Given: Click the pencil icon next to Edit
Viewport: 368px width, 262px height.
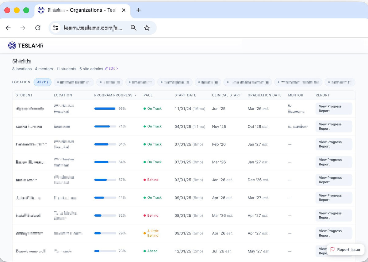Looking at the screenshot, I should pyautogui.click(x=106, y=68).
